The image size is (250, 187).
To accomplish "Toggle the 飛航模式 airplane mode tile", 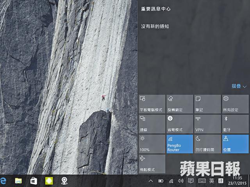I will pyautogui.click(x=152, y=164).
